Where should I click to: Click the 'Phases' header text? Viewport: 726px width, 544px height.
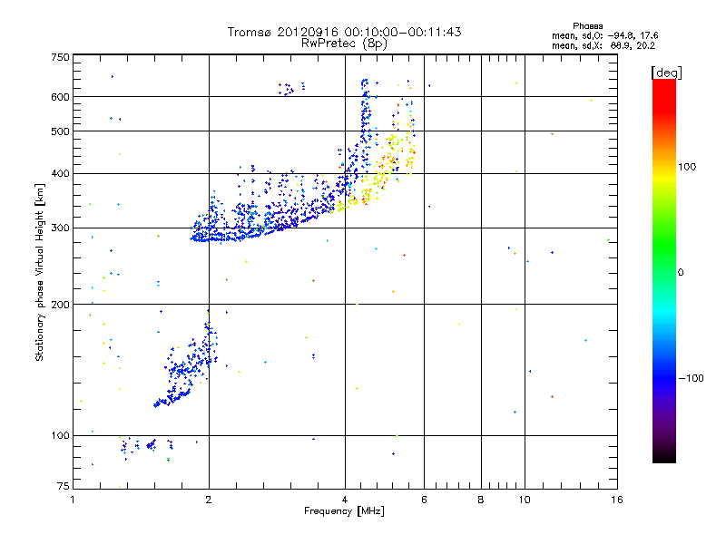click(587, 26)
